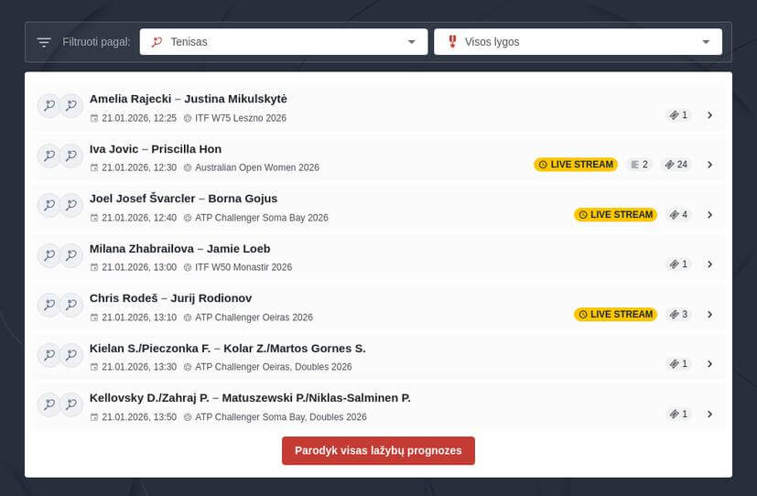Viewport: 757px width, 496px height.
Task: Expand the Milana Zhabrailova match chevron
Action: point(709,264)
